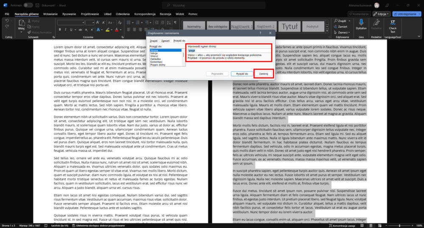Click the numbered list icon
This screenshot has height=228, width=424.
pyautogui.click(x=138, y=22)
